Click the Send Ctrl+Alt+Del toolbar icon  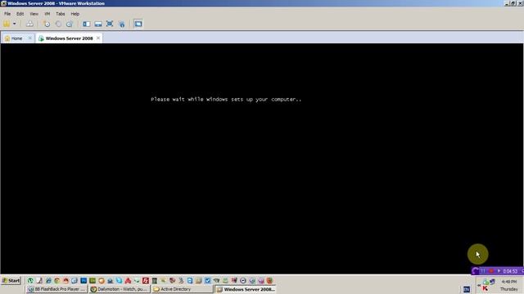tap(29, 24)
